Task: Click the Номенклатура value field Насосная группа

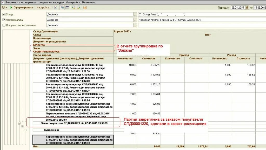Action: [202, 20]
